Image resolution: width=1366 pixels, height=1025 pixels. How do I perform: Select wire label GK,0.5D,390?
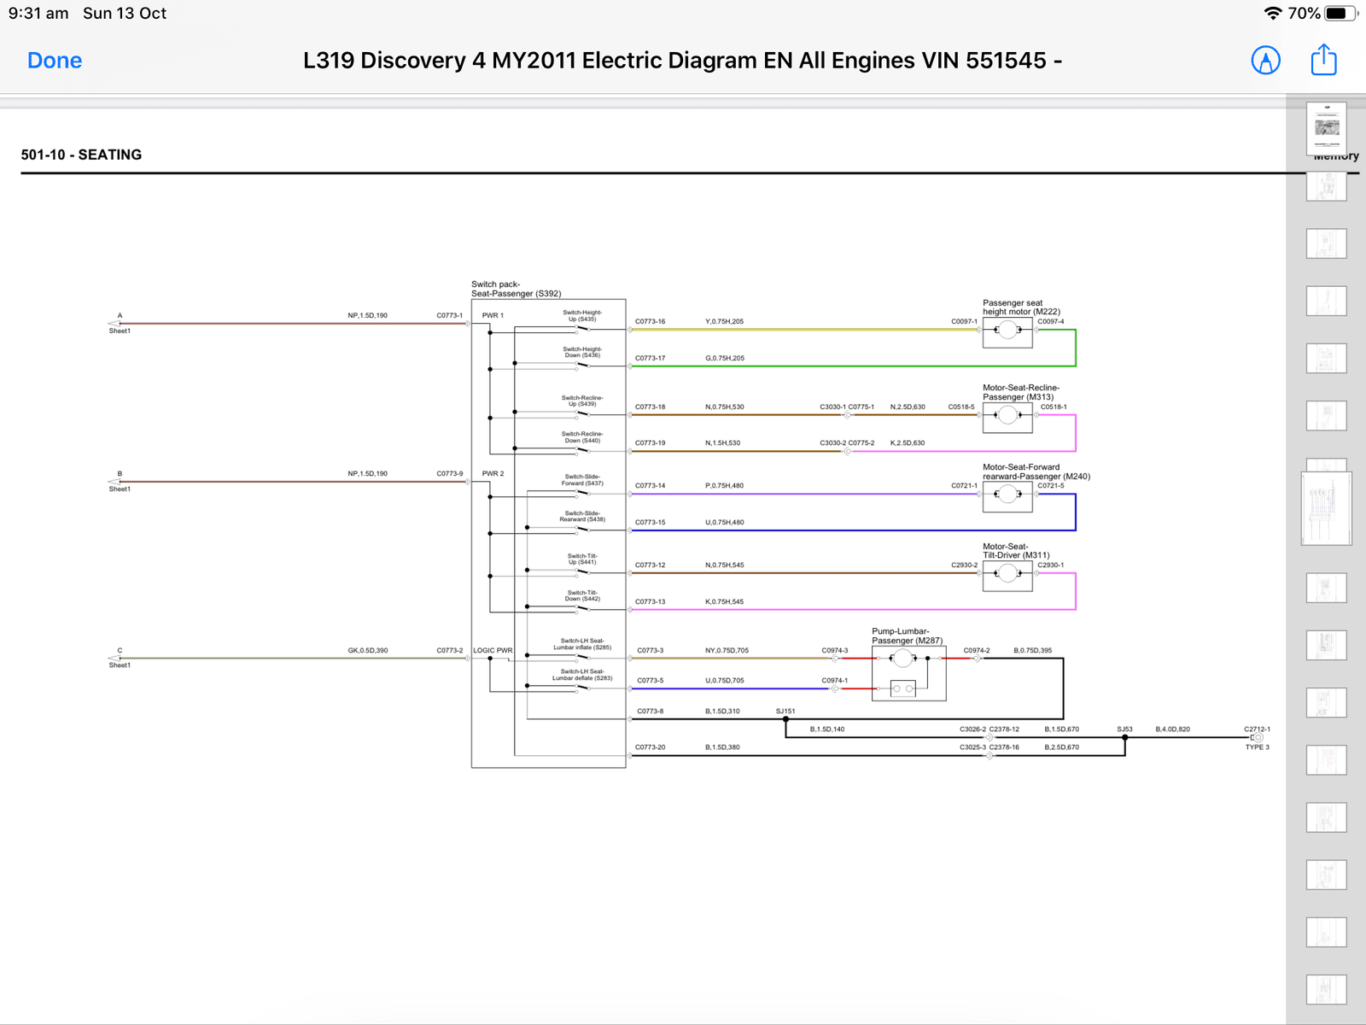(367, 650)
